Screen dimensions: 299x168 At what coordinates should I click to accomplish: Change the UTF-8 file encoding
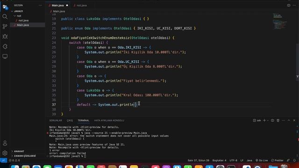[x=234, y=161]
